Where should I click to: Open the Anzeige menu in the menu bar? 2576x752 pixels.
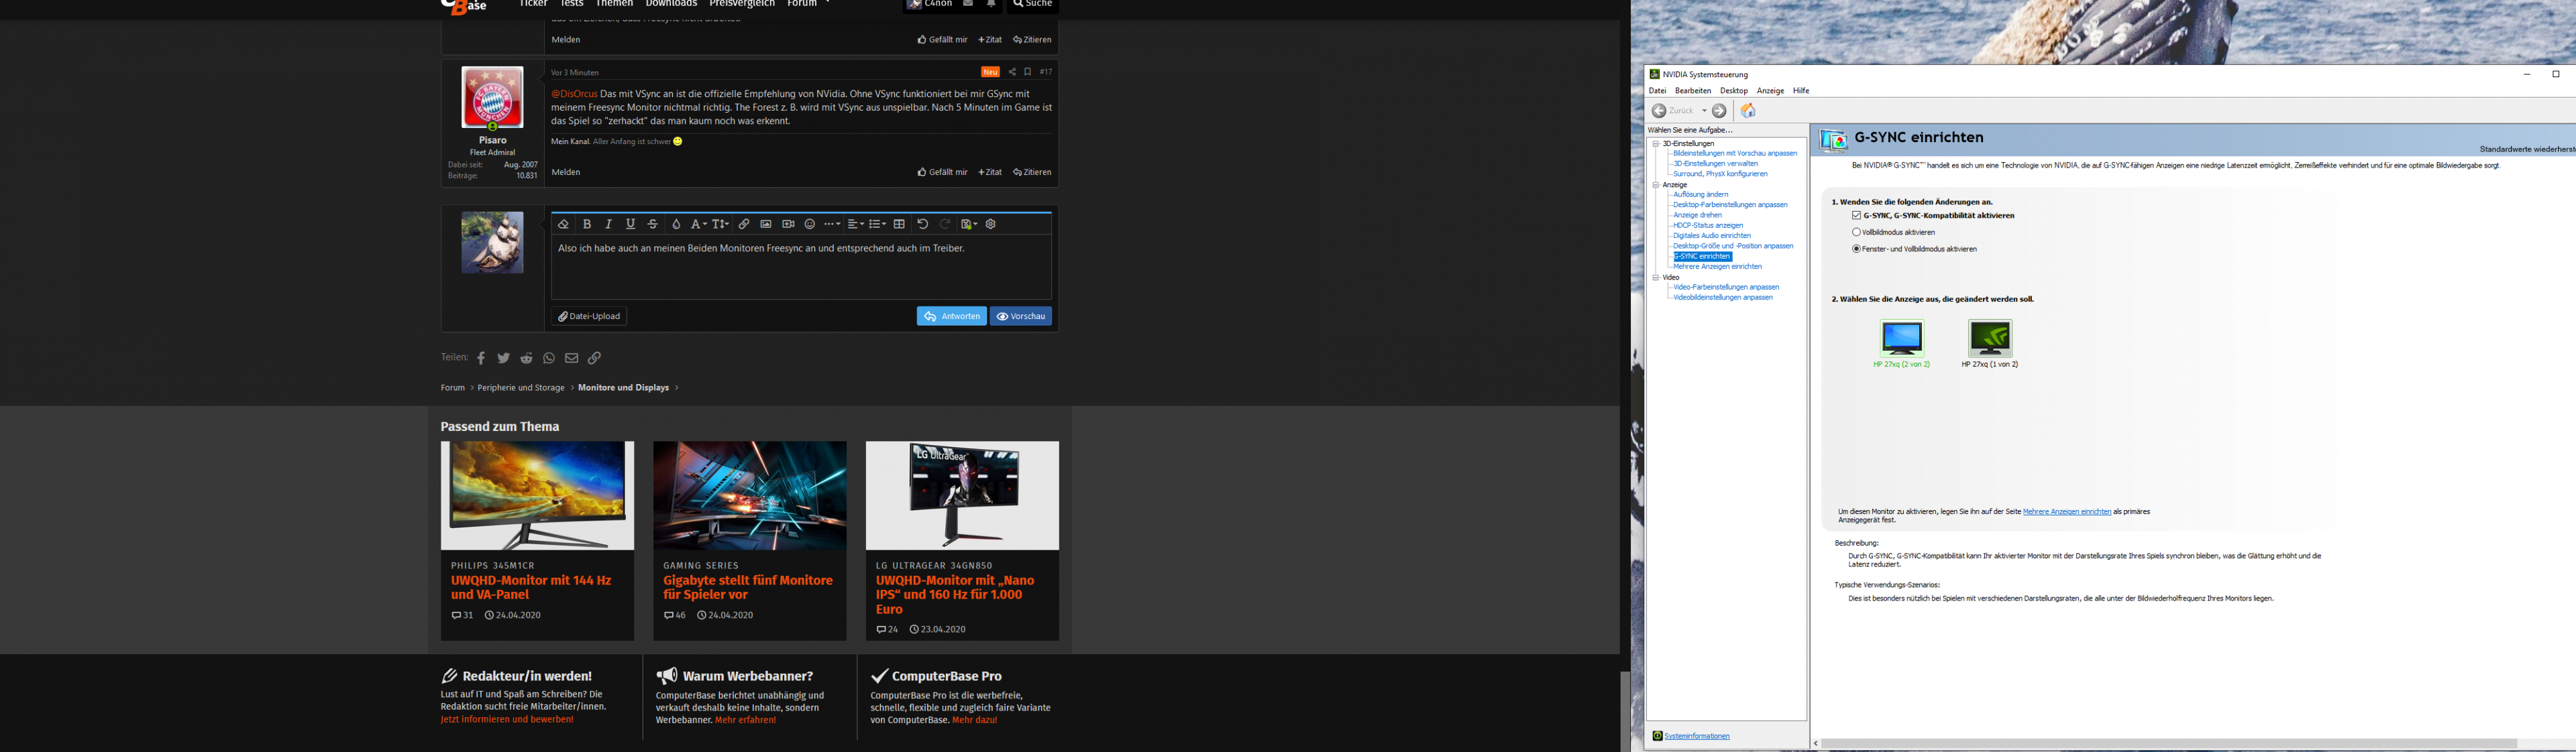coord(1770,91)
